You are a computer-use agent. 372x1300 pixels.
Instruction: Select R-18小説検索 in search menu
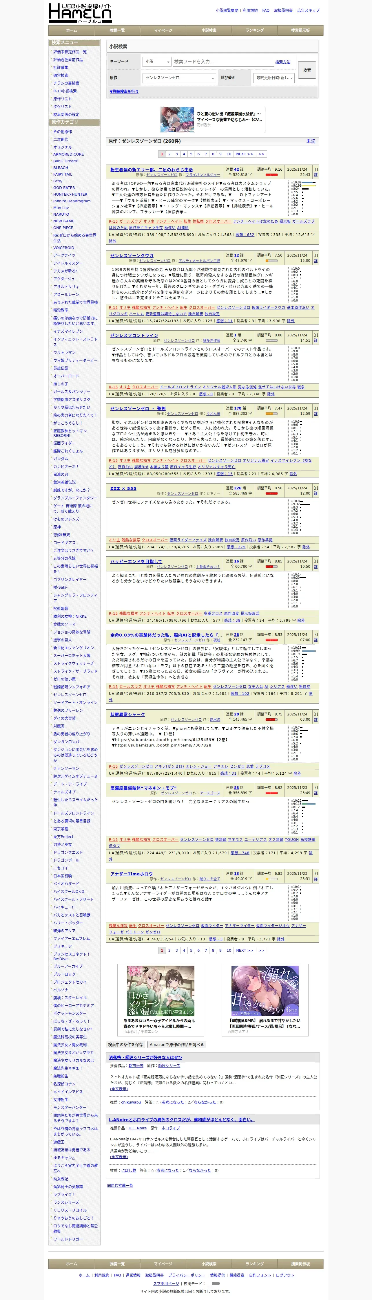click(65, 91)
